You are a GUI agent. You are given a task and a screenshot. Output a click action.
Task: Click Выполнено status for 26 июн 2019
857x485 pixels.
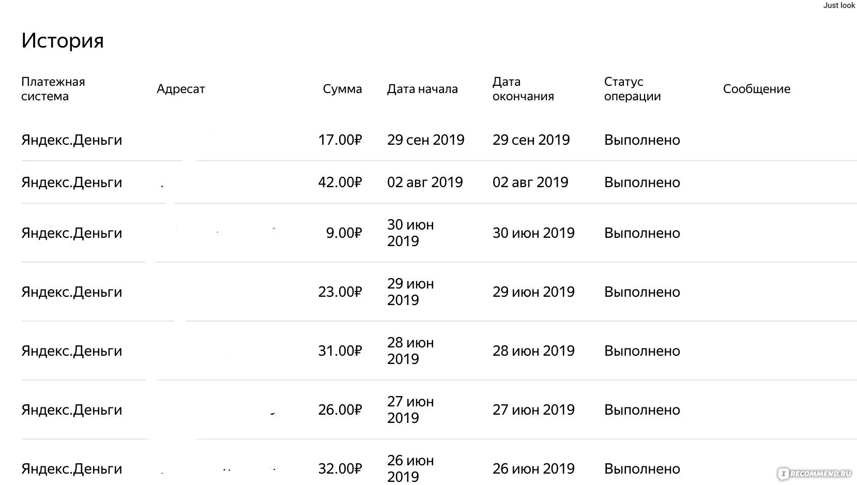[x=642, y=468]
